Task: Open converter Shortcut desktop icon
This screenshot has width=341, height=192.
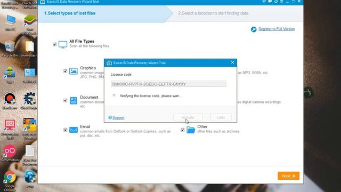Action: (30, 129)
